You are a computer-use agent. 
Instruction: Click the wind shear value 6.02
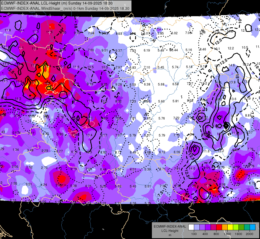coord(174,33)
